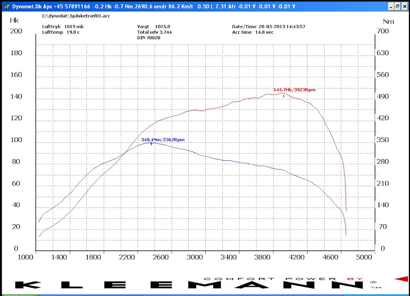The width and height of the screenshot is (410, 296).
Task: Click the 3000 rpm axis label
Action: tap(194, 257)
